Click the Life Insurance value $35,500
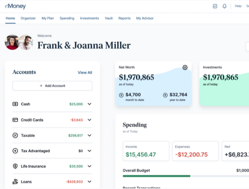 tap(76, 166)
